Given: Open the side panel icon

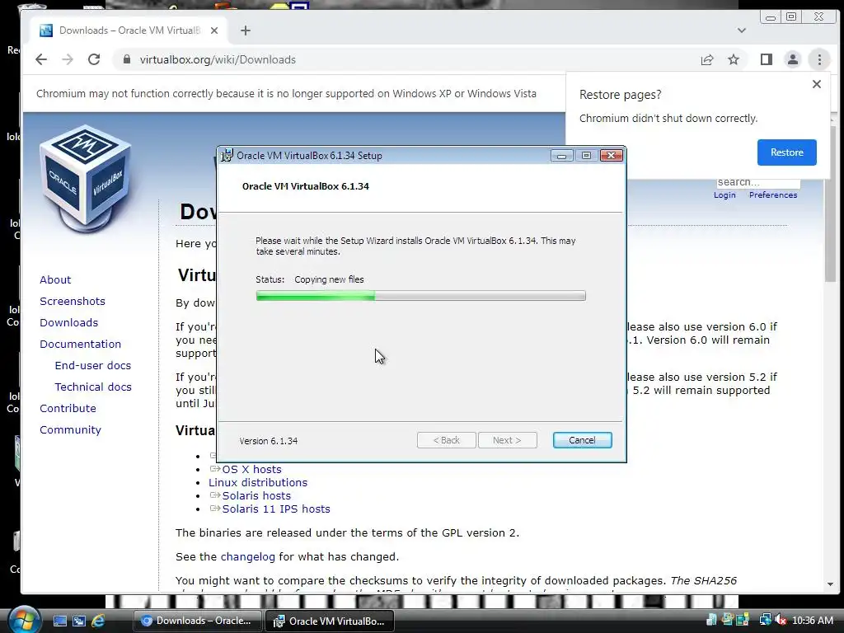Looking at the screenshot, I should click(767, 59).
